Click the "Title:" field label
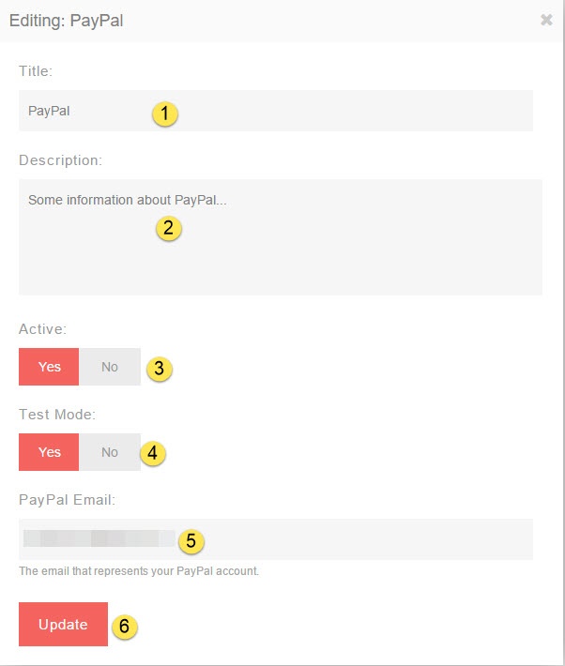Viewport: 565px width, 666px height. tap(37, 70)
